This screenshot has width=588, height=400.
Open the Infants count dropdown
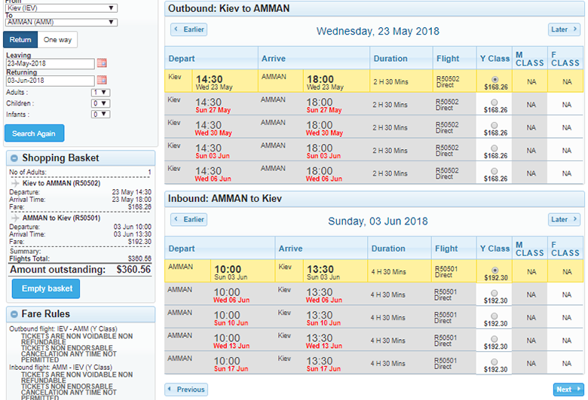coord(100,115)
